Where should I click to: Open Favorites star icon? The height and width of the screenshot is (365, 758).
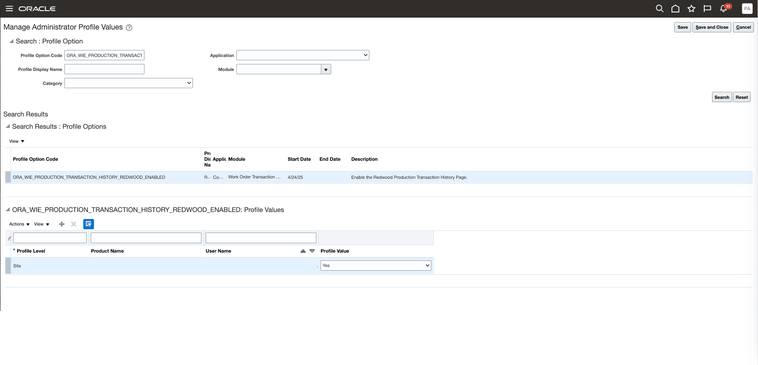[x=692, y=9]
